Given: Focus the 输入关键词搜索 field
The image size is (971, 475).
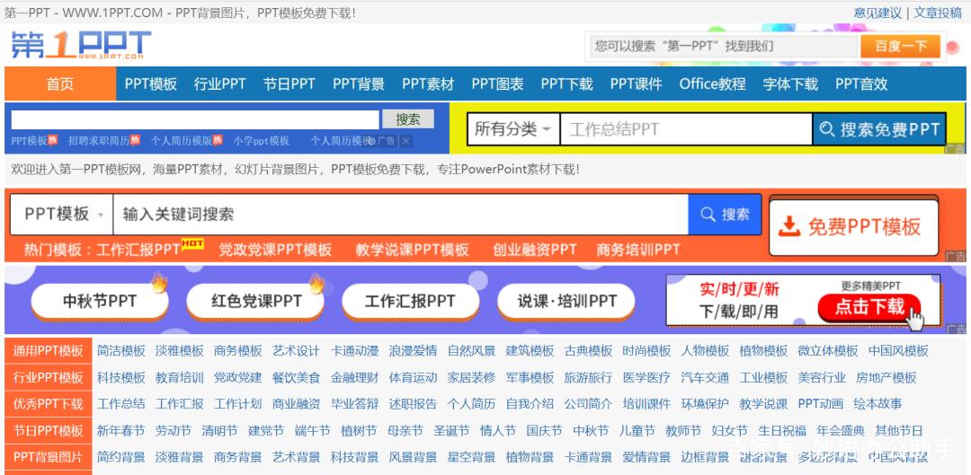Looking at the screenshot, I should click(x=400, y=214).
